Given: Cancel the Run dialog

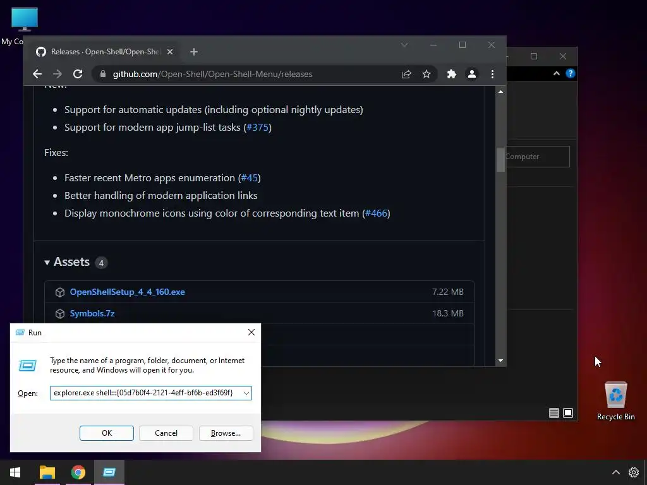Looking at the screenshot, I should coord(166,433).
